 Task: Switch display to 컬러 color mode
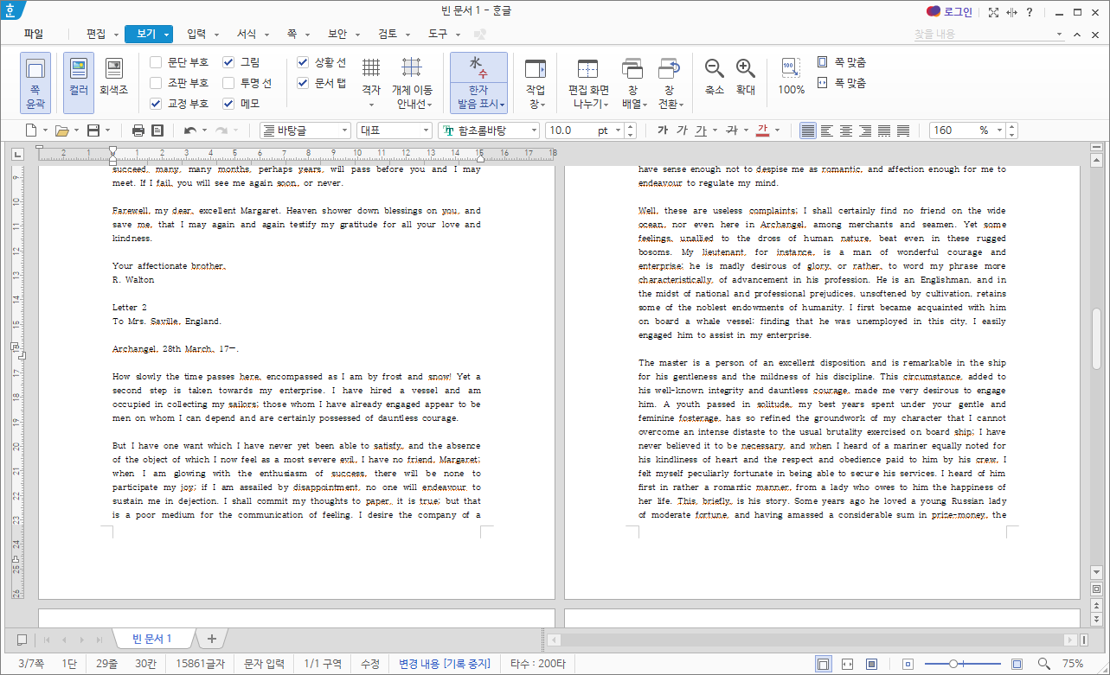[x=79, y=83]
